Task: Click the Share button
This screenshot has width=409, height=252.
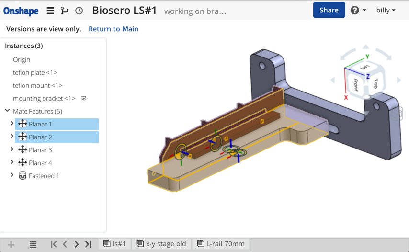Action: pyautogui.click(x=329, y=10)
